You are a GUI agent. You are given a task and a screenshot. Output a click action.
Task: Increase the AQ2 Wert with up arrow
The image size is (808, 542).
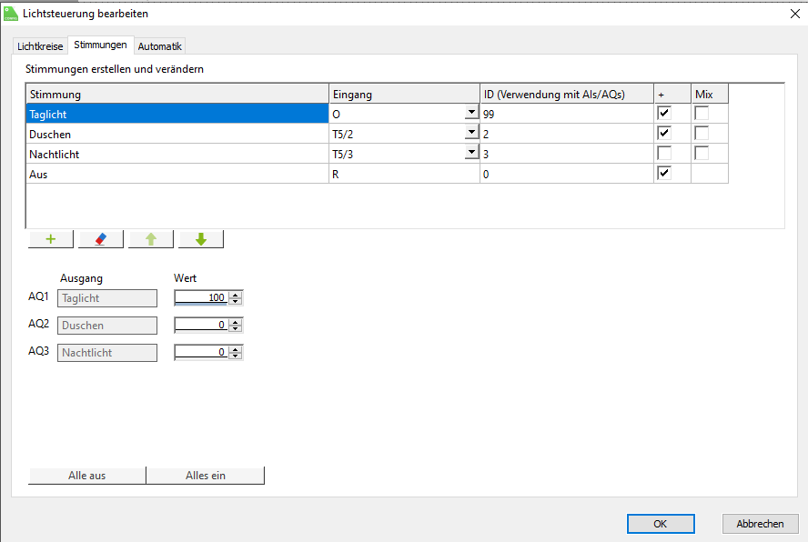pyautogui.click(x=236, y=323)
